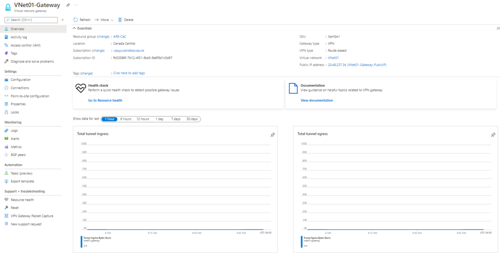
Task: Click the VpnGw1 SKU value
Action: [334, 37]
